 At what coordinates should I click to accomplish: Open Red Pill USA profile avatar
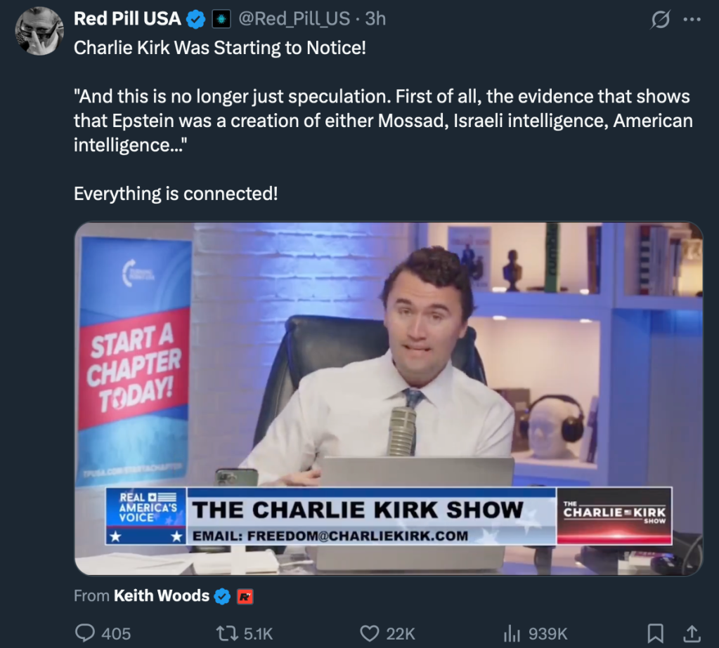pos(39,31)
